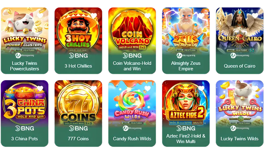Image resolution: width=264 pixels, height=156 pixels.
Task: Tap heart icon on 3 China Pots
Action: [x=40, y=88]
